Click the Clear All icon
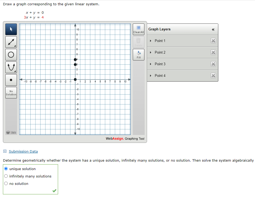 (x=138, y=30)
